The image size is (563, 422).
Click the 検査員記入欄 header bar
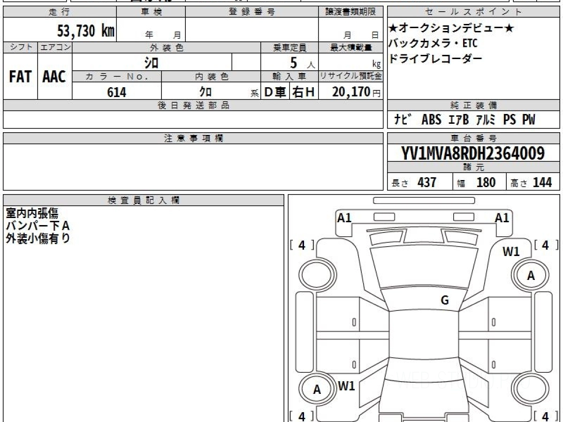click(x=144, y=200)
